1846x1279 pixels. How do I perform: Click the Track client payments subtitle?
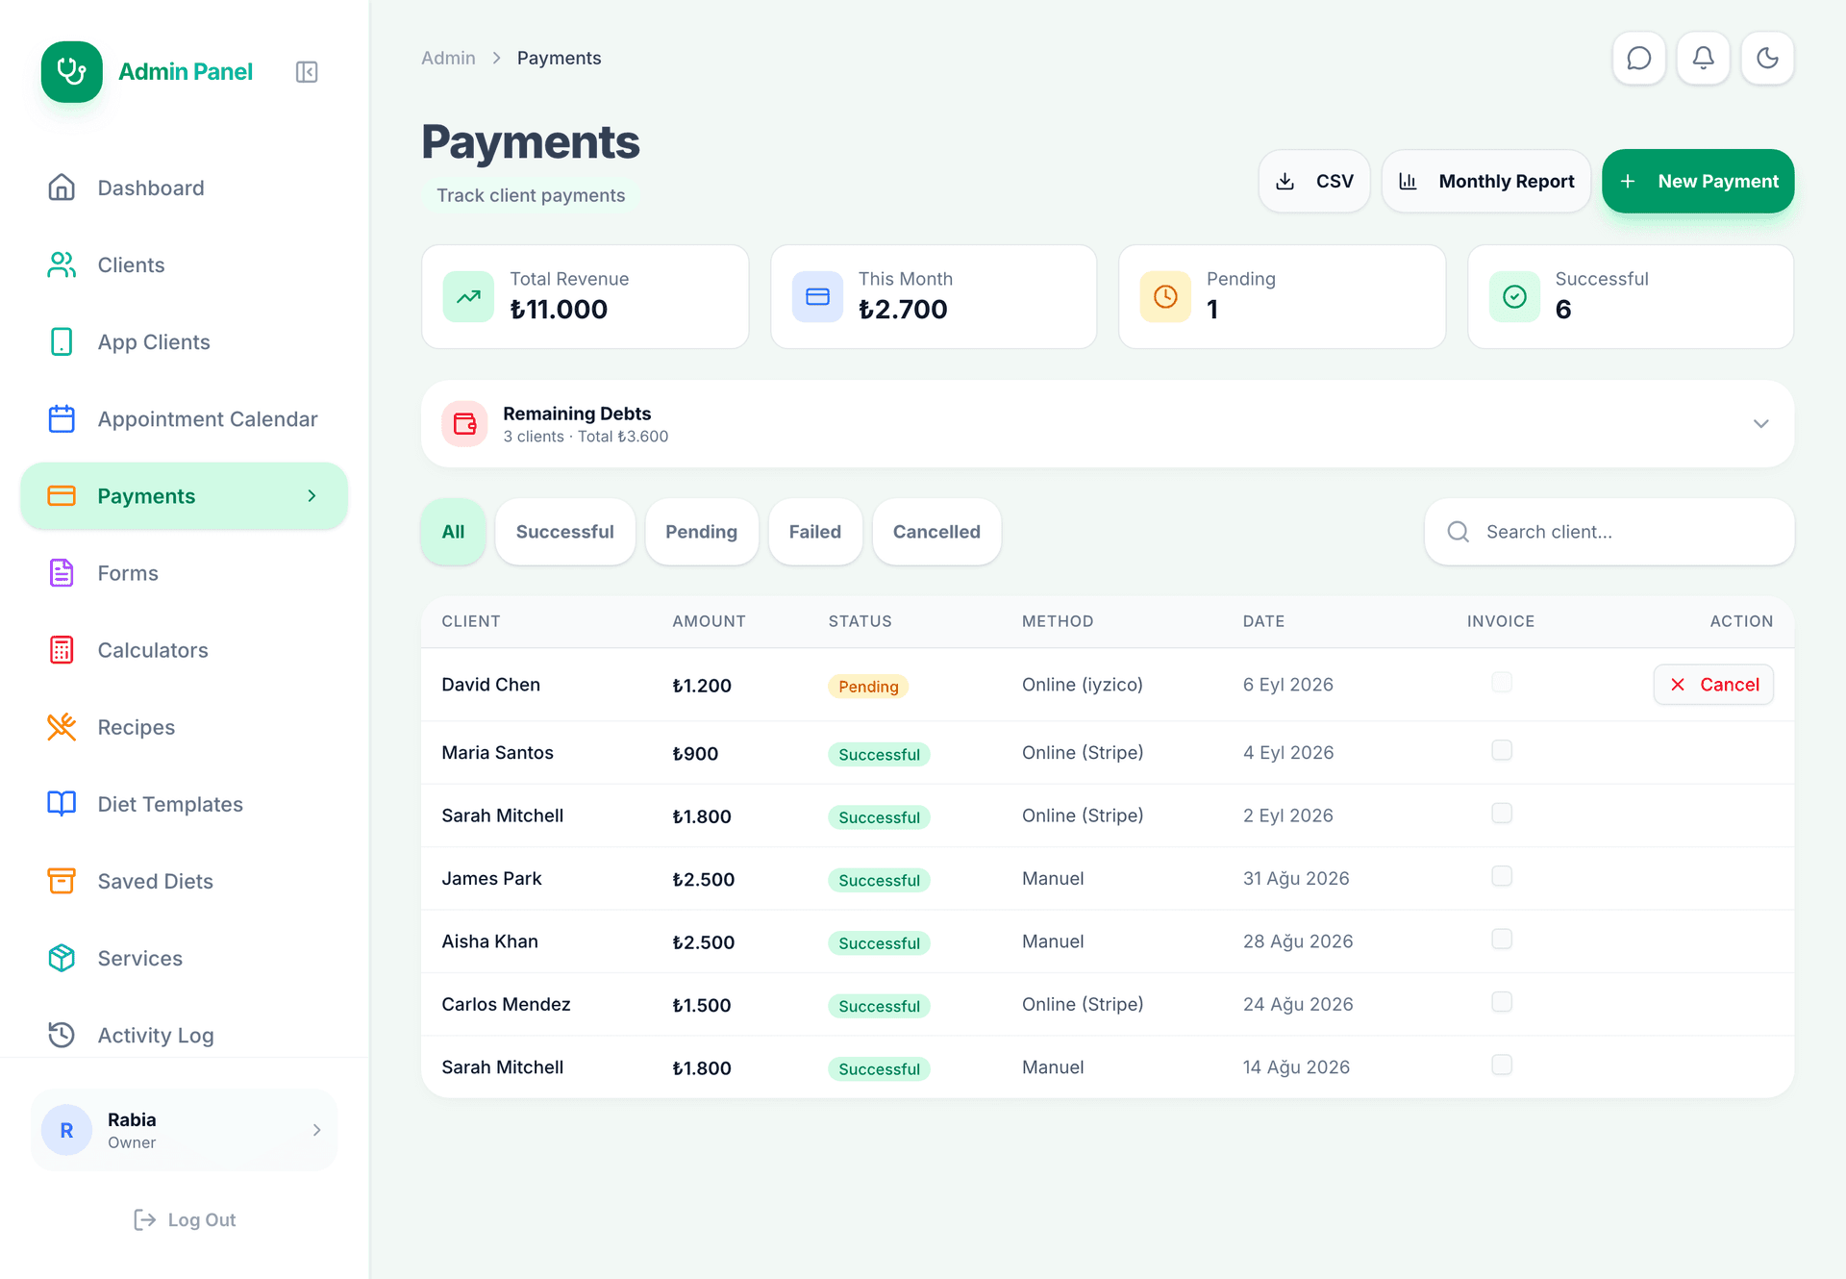(x=531, y=195)
